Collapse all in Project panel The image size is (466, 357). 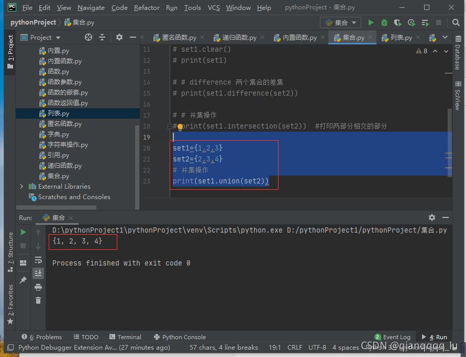pos(102,37)
